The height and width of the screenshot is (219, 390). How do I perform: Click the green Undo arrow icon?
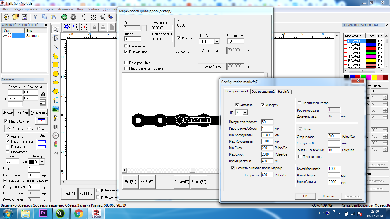pos(64,17)
